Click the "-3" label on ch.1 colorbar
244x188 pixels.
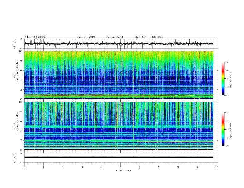[227, 62]
